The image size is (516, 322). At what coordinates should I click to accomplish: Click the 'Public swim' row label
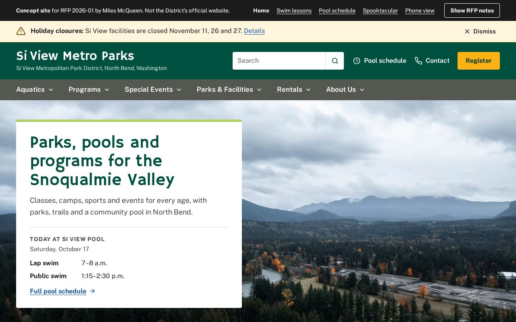48,276
